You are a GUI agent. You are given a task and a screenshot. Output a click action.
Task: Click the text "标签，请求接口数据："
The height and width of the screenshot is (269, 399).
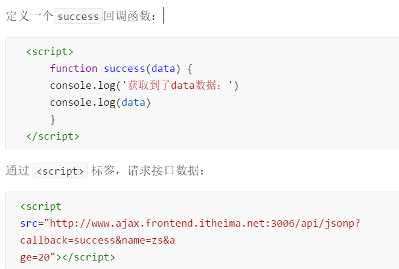pyautogui.click(x=148, y=171)
